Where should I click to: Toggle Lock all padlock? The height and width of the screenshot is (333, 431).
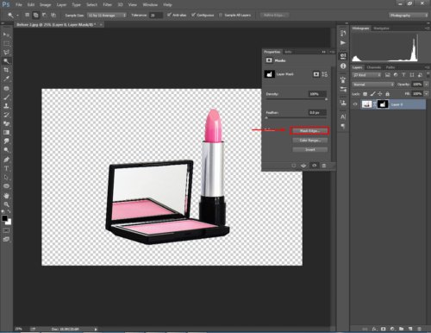tap(387, 94)
